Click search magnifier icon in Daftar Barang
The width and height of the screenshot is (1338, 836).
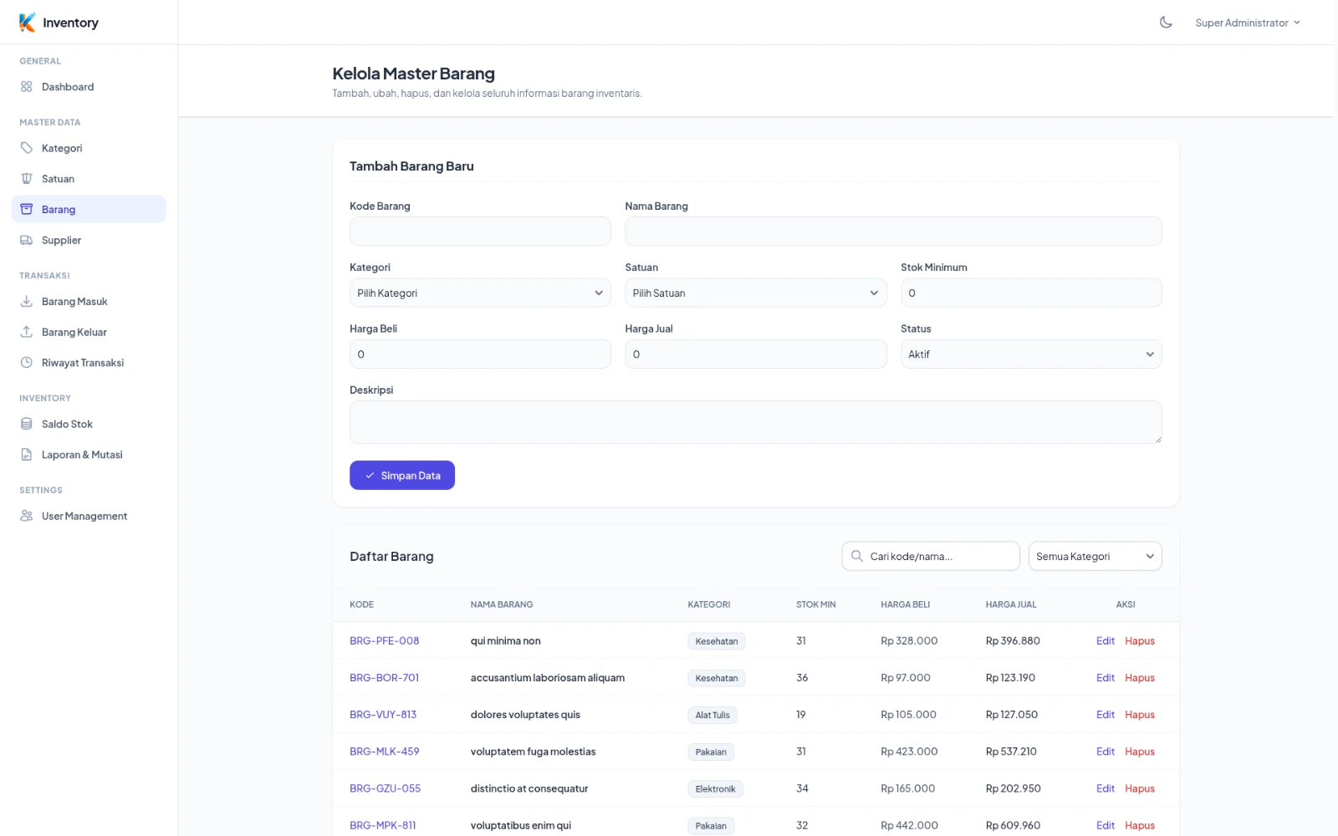click(857, 556)
